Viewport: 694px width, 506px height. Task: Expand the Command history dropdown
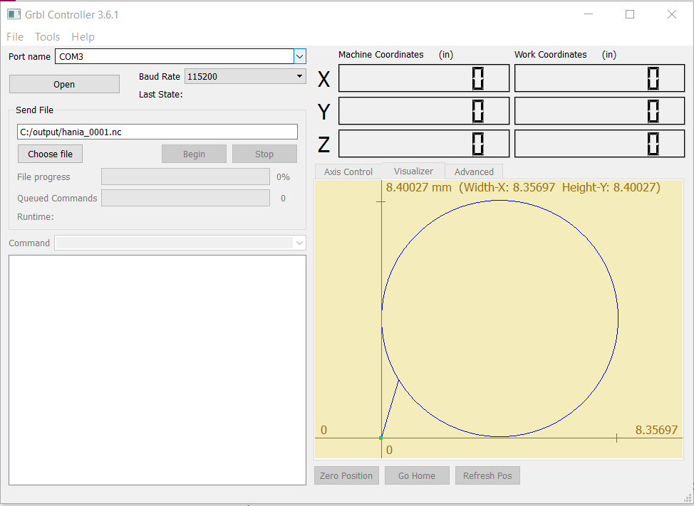pos(299,243)
